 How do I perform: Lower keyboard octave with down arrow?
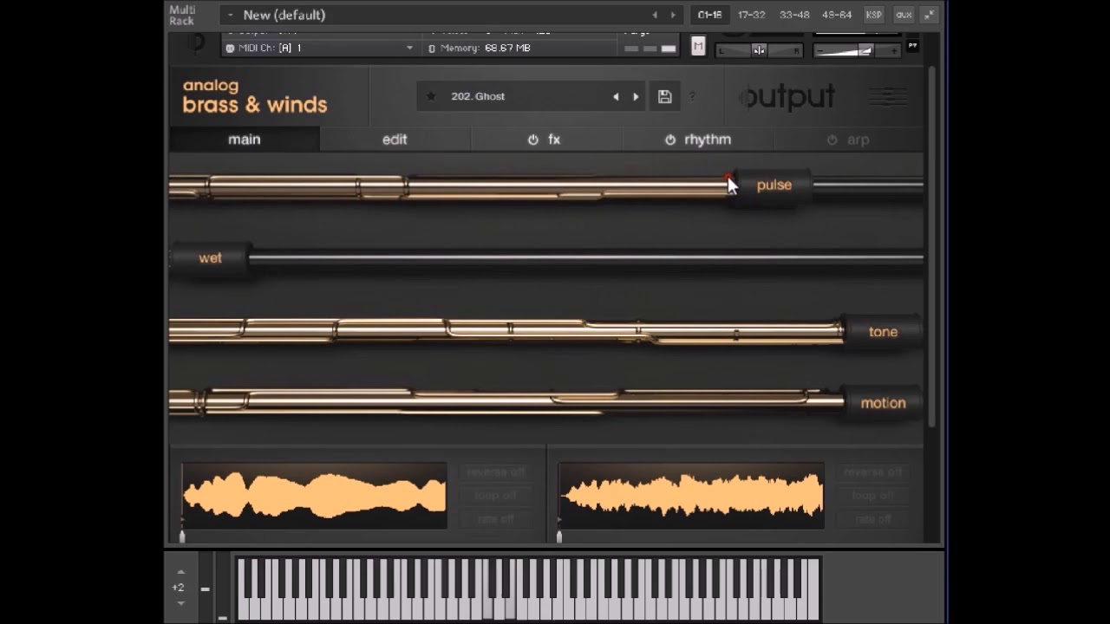(x=180, y=603)
